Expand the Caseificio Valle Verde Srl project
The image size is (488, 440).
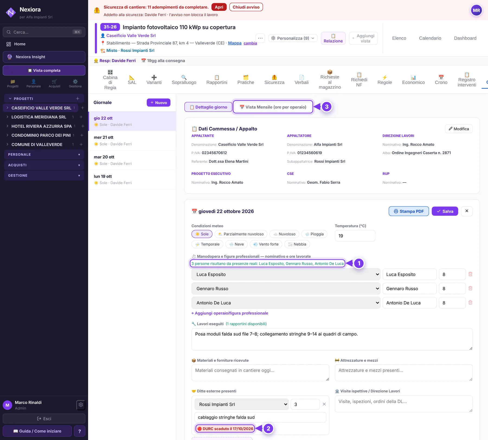(7, 108)
